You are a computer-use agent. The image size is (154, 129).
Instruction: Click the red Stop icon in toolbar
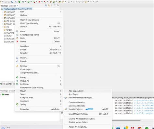(39, 2)
